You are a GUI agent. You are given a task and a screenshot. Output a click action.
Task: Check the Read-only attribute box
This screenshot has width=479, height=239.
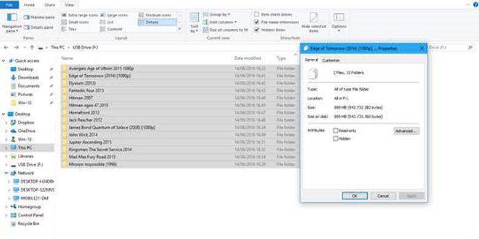[x=336, y=131]
